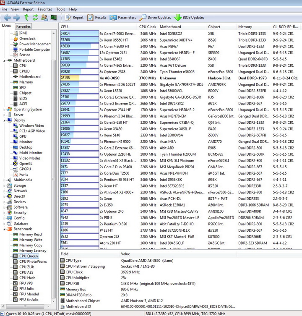Open the View menu
The width and height of the screenshot is (302, 316).
15,9
